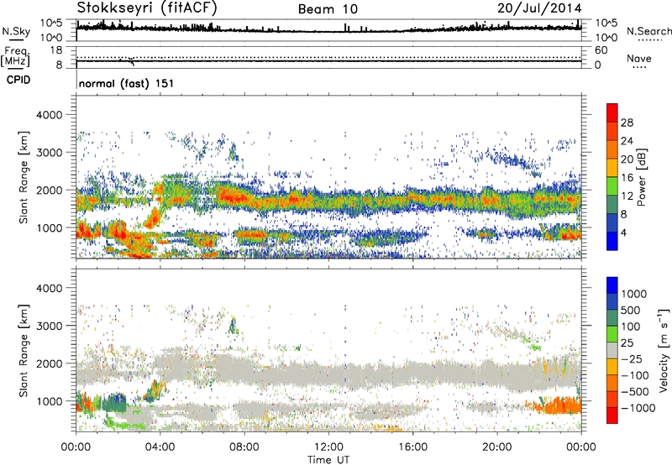Viewport: 672px width, 465px height.
Task: Click the "24" power colorbar label
Action: (627, 141)
